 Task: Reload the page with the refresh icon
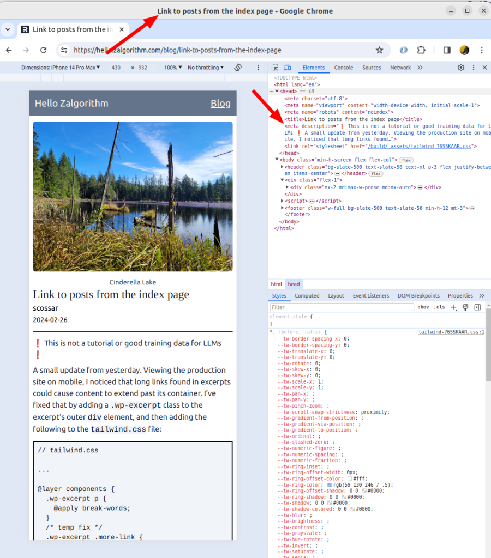pos(44,50)
